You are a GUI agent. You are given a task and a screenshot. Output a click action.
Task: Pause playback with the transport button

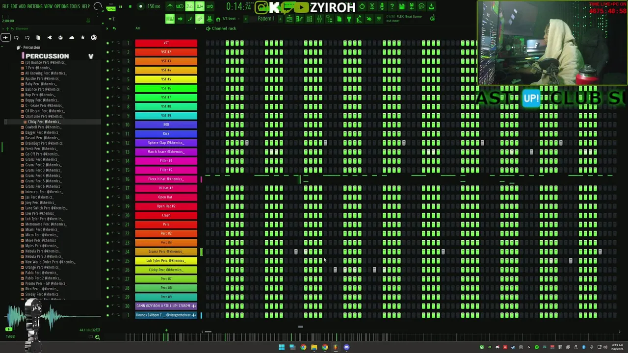(x=120, y=6)
